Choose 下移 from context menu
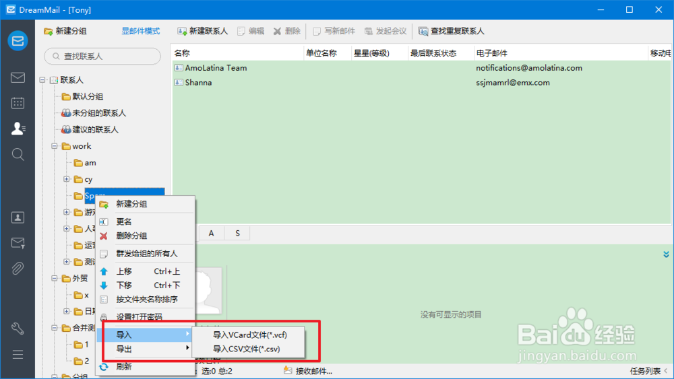Image resolution: width=674 pixels, height=379 pixels. (x=146, y=285)
